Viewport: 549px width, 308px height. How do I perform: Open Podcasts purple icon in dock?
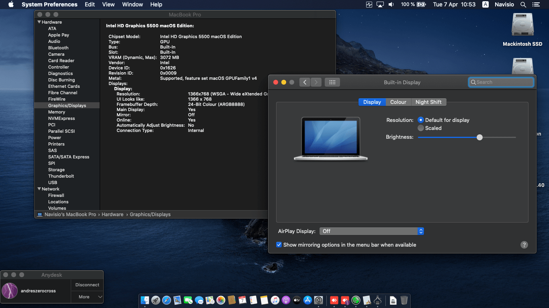click(286, 300)
